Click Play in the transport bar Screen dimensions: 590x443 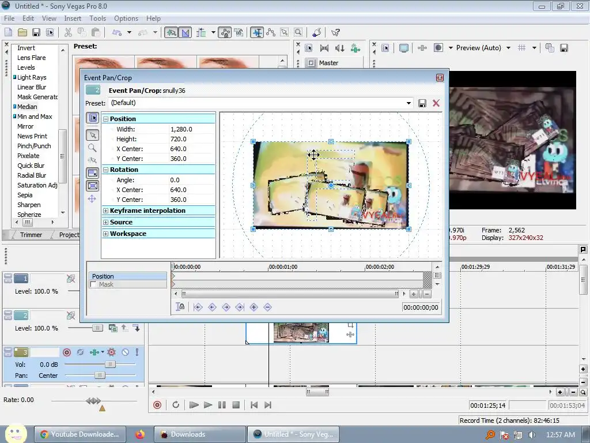207,405
